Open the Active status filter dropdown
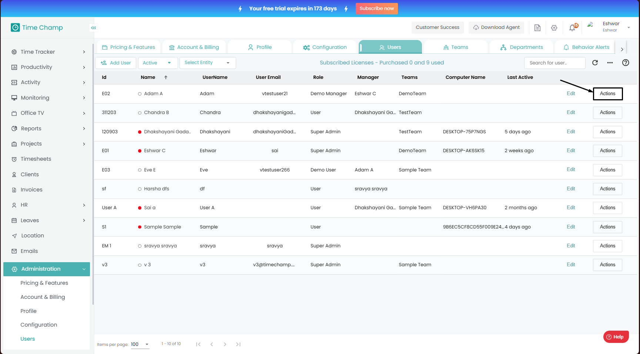The image size is (640, 354). click(158, 63)
